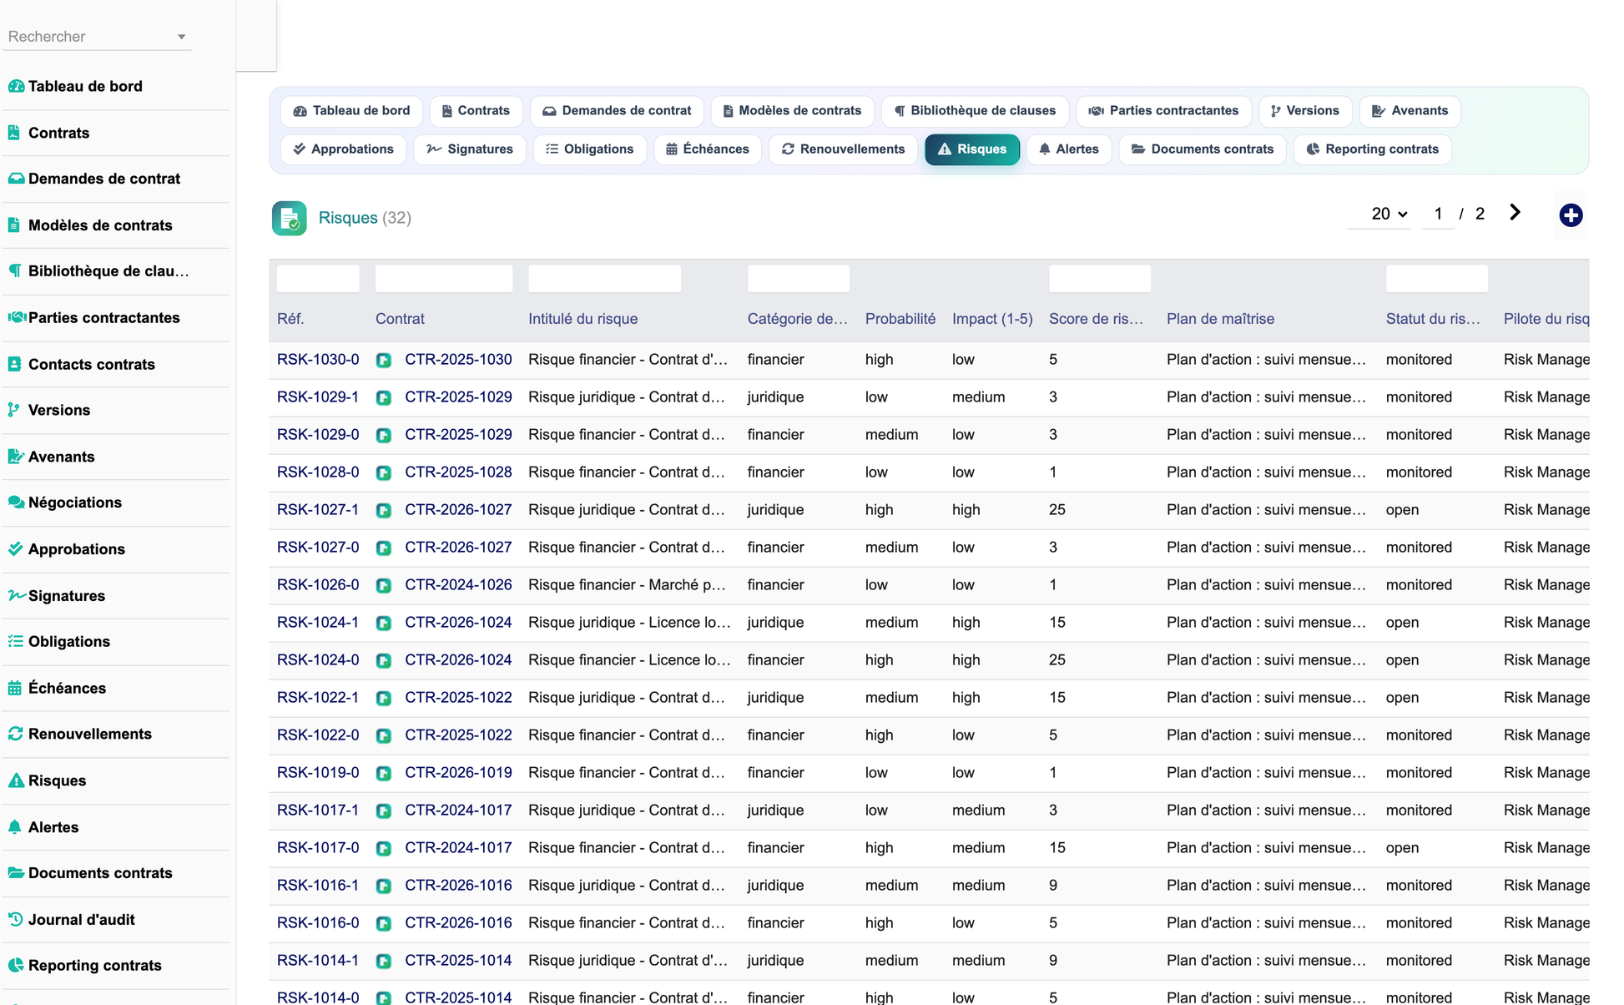Click Intitulé du risque filter field

tap(604, 279)
